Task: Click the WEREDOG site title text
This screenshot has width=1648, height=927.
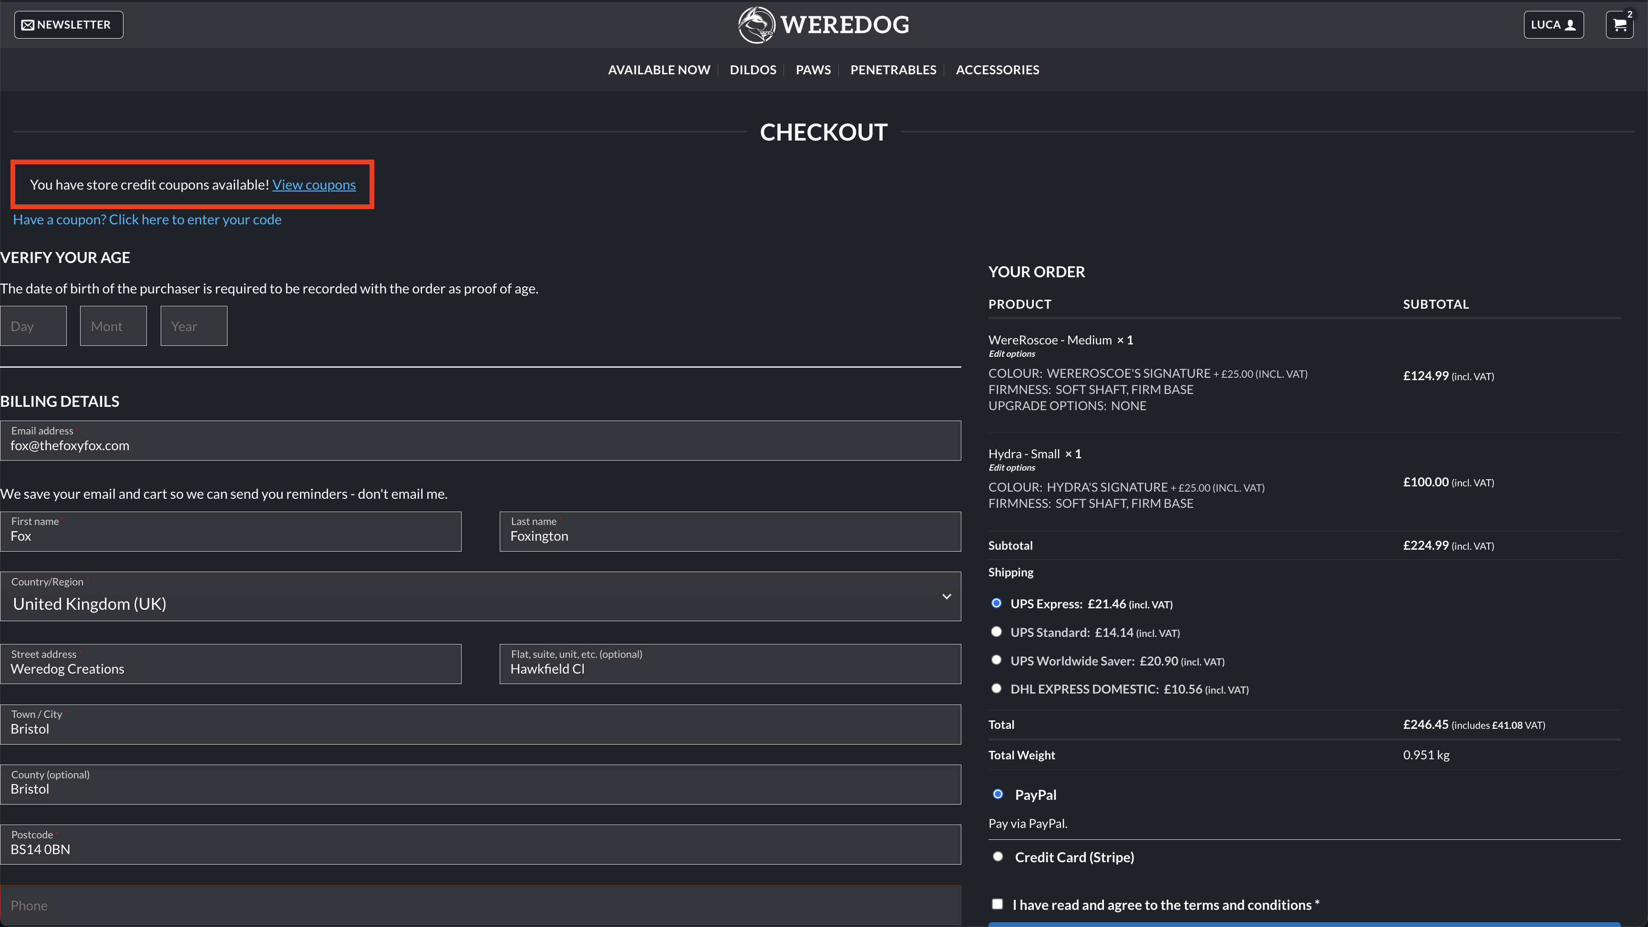Action: tap(845, 25)
